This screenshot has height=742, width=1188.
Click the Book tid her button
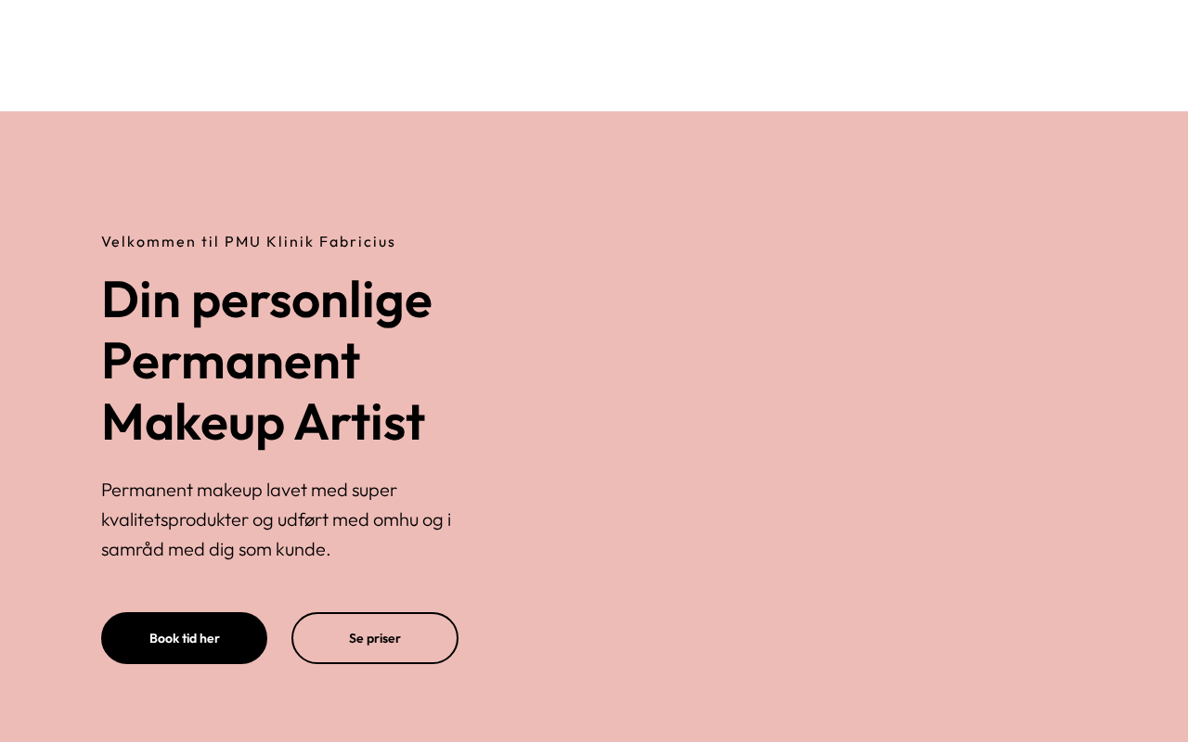click(x=184, y=638)
